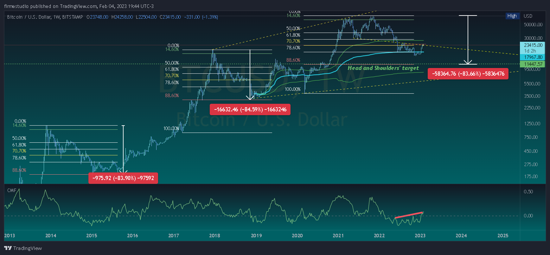Screen dimensions: 550x255
Task: Click the 1250.00 price axis value
Action: click(x=532, y=123)
